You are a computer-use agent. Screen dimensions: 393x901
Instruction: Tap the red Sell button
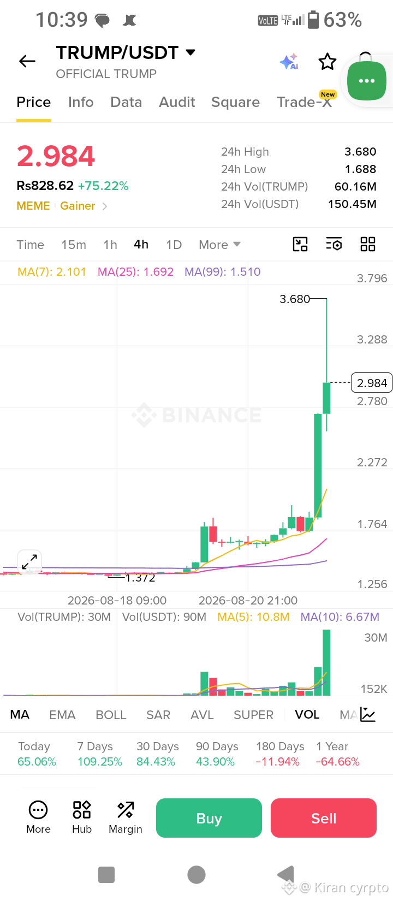pos(324,818)
